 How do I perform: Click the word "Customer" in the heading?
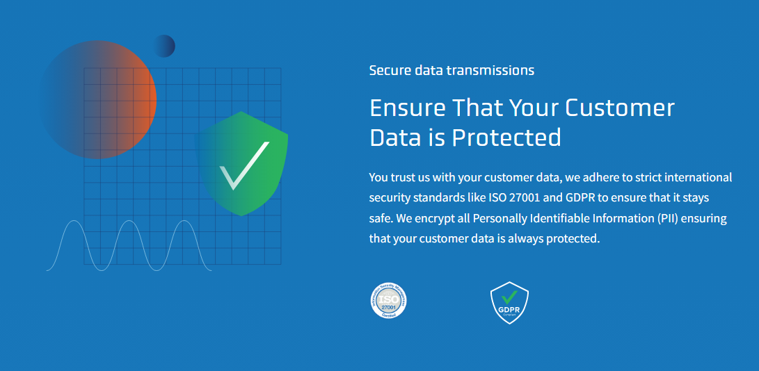[x=619, y=108]
